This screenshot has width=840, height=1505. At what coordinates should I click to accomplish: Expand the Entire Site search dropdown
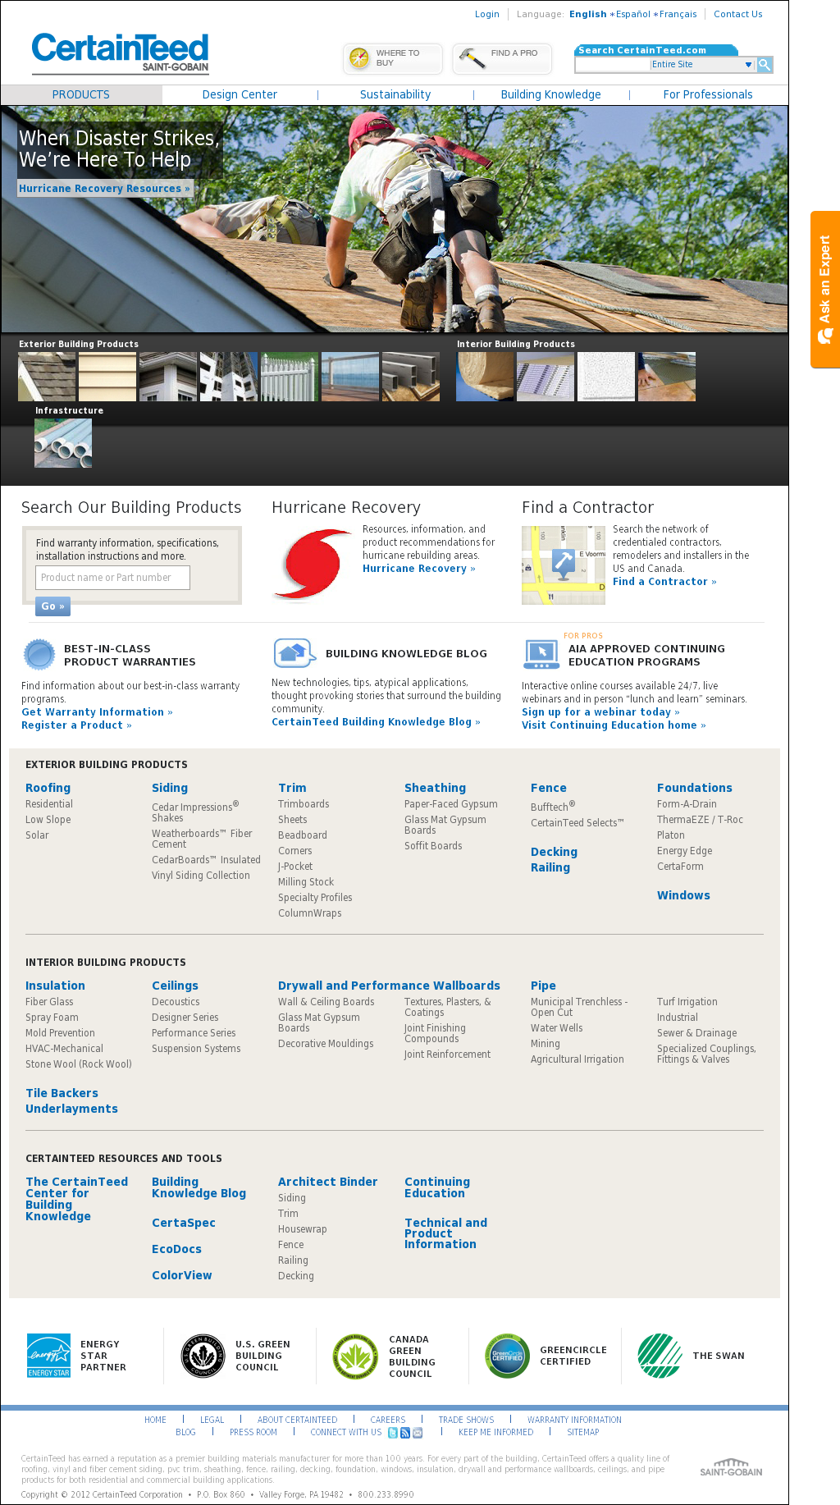click(x=748, y=65)
